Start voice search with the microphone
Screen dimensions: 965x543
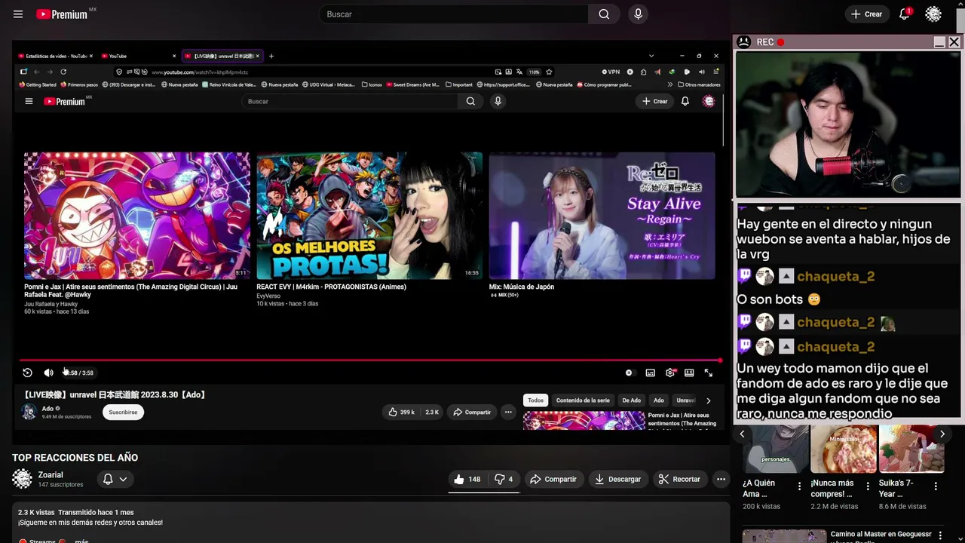[x=638, y=14]
